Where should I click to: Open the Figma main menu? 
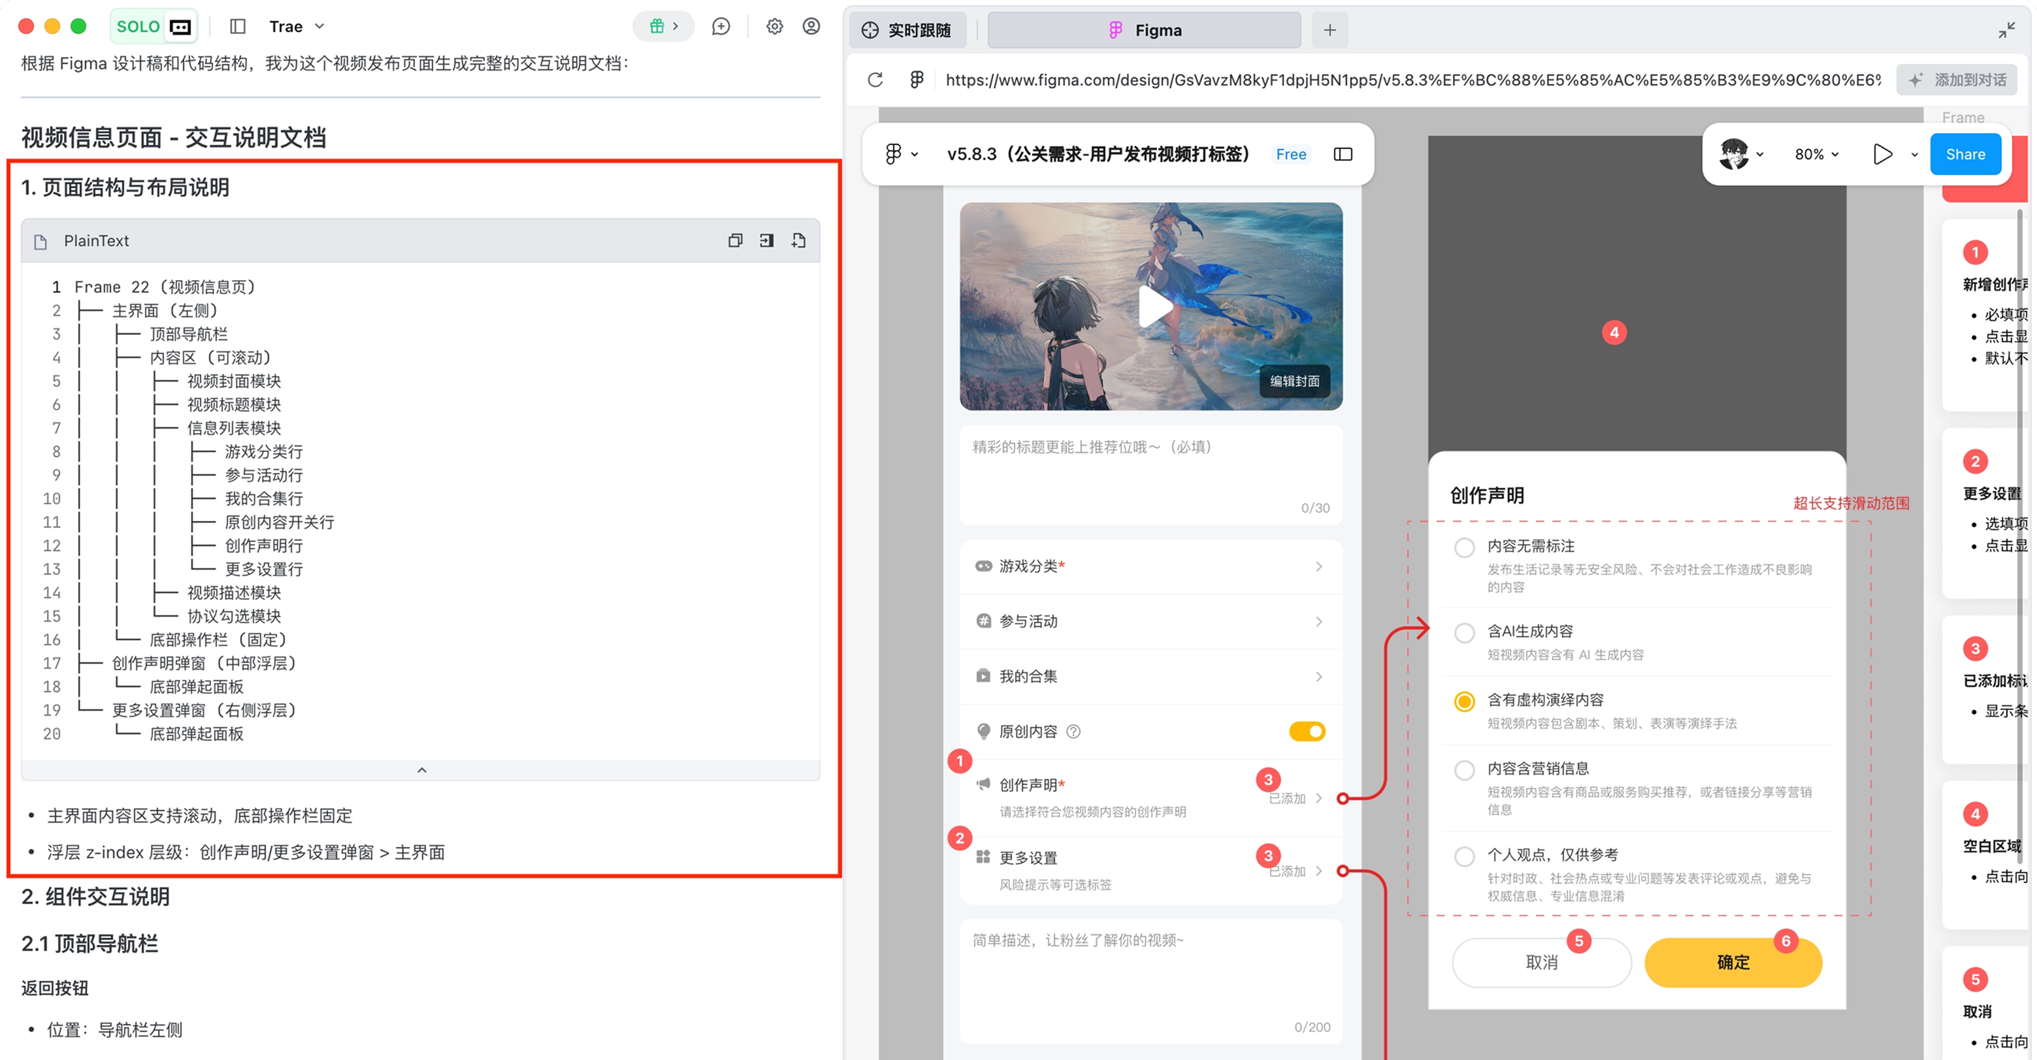pos(902,154)
